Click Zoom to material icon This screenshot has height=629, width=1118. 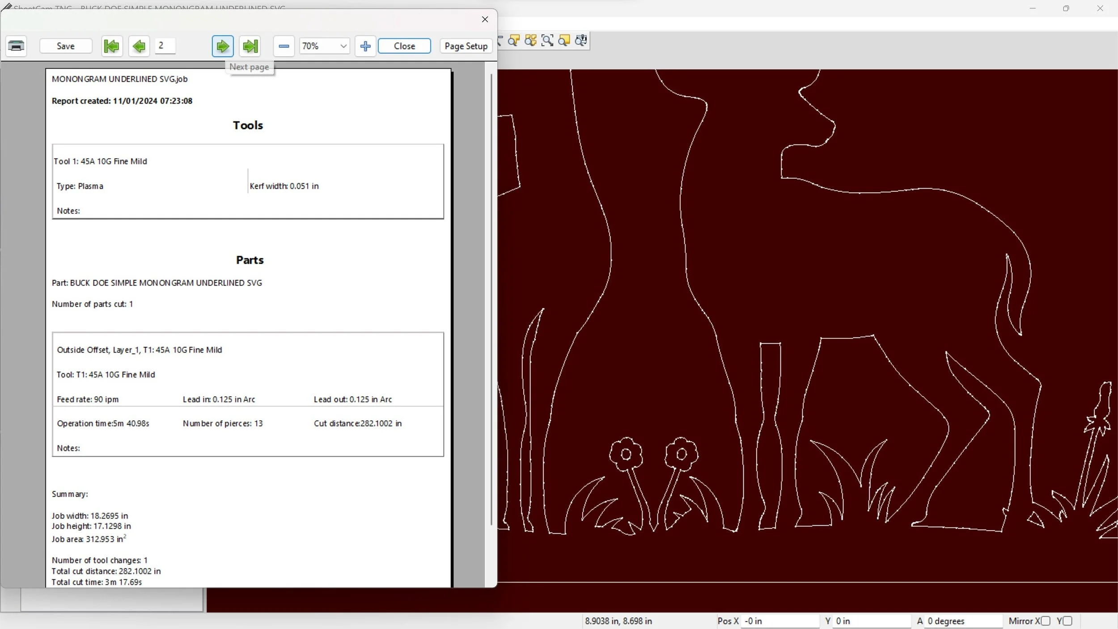(x=564, y=41)
